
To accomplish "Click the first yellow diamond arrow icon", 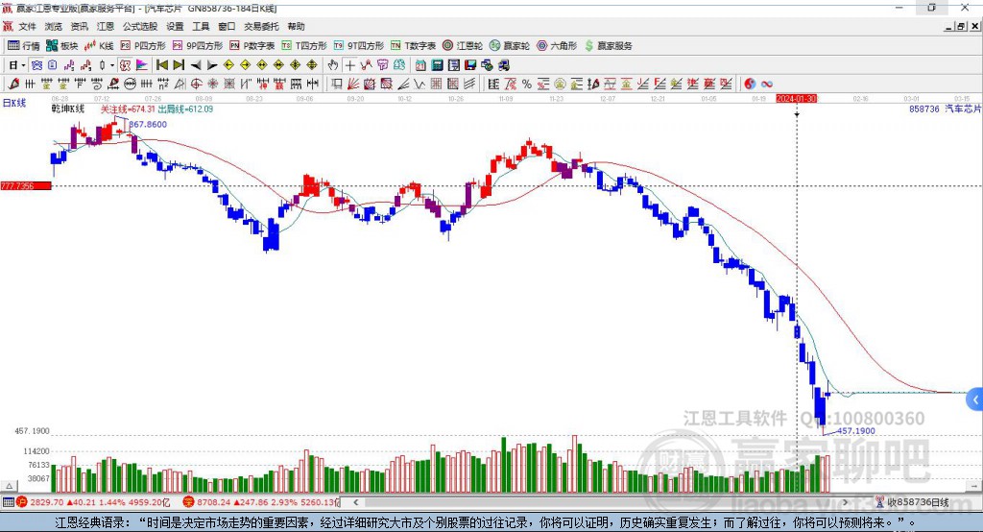I will 228,65.
